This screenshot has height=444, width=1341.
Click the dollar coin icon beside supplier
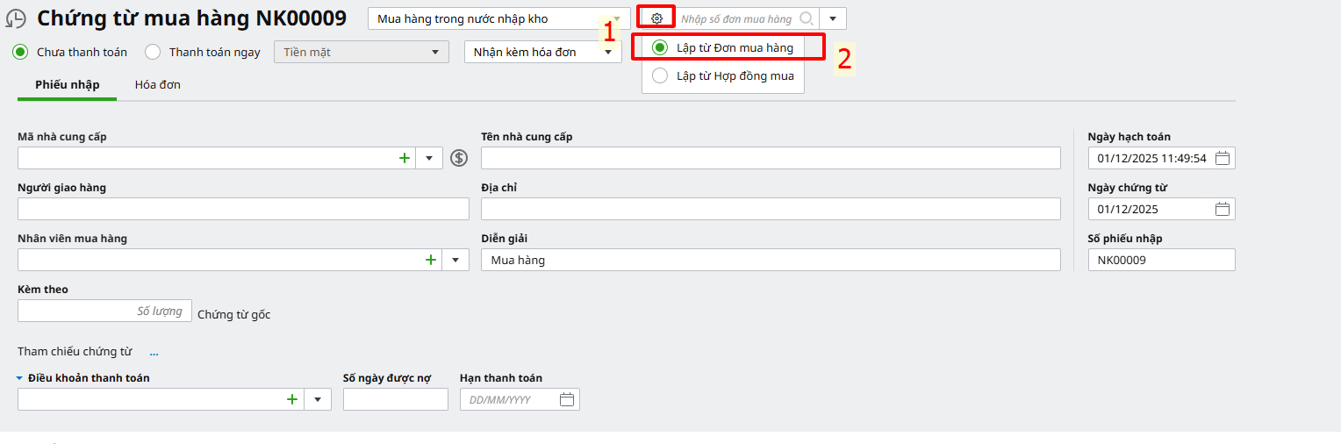[459, 158]
